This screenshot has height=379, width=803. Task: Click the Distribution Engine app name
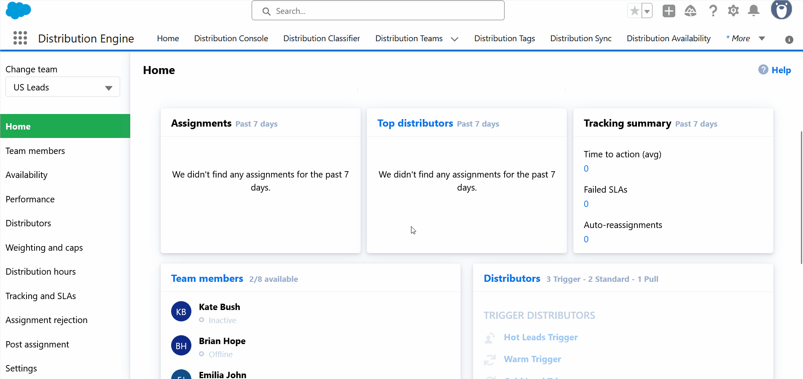pyautogui.click(x=86, y=38)
